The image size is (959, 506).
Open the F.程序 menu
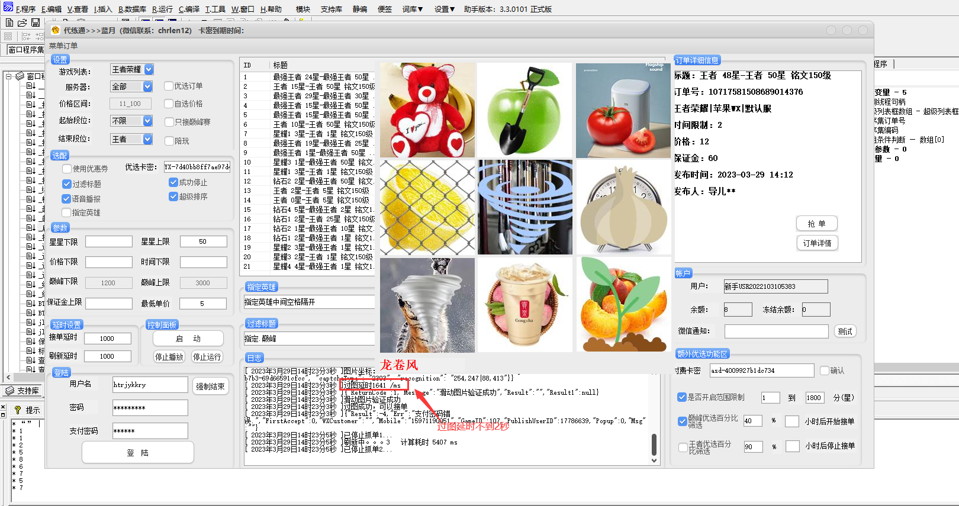[25, 9]
